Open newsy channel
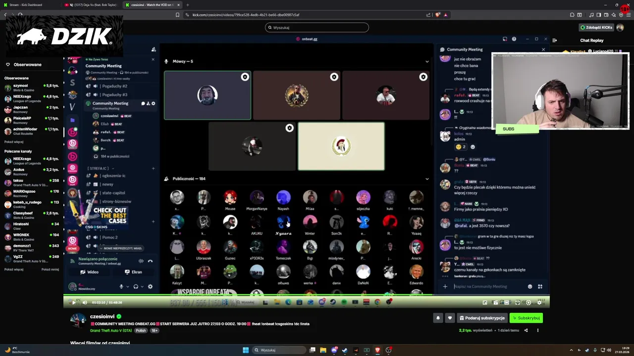 point(107,184)
